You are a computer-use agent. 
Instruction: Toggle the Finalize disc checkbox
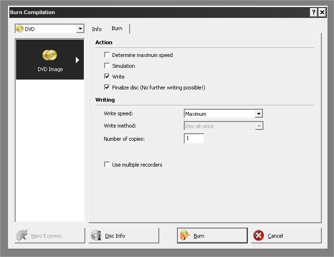click(x=107, y=87)
